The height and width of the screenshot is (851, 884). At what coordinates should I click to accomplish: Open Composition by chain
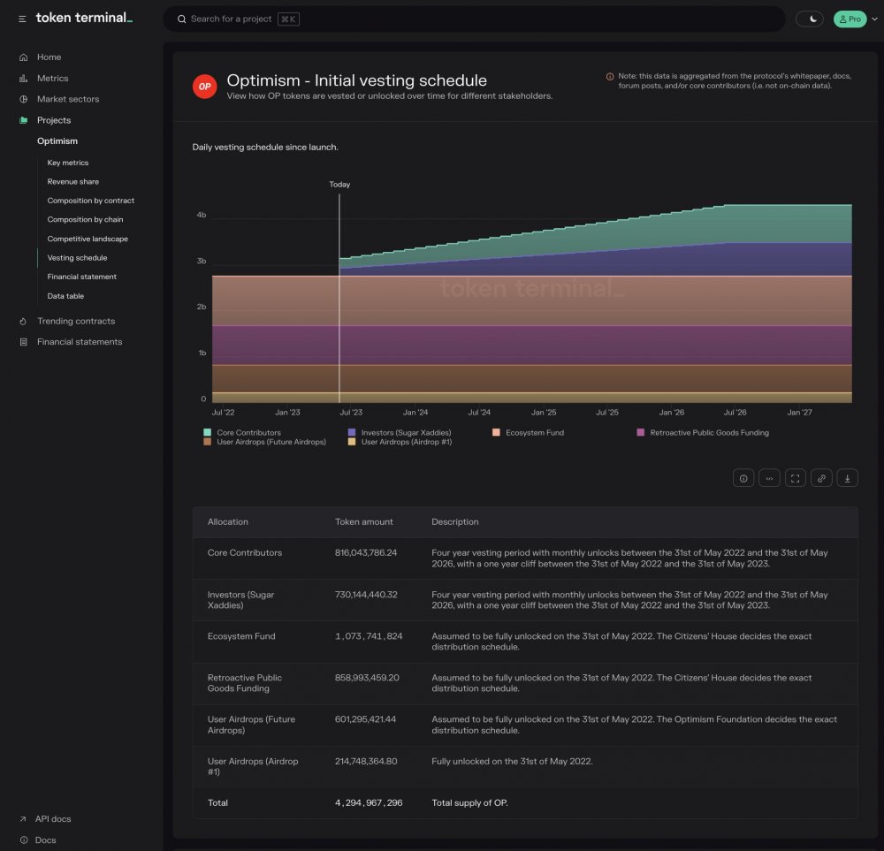coord(85,220)
